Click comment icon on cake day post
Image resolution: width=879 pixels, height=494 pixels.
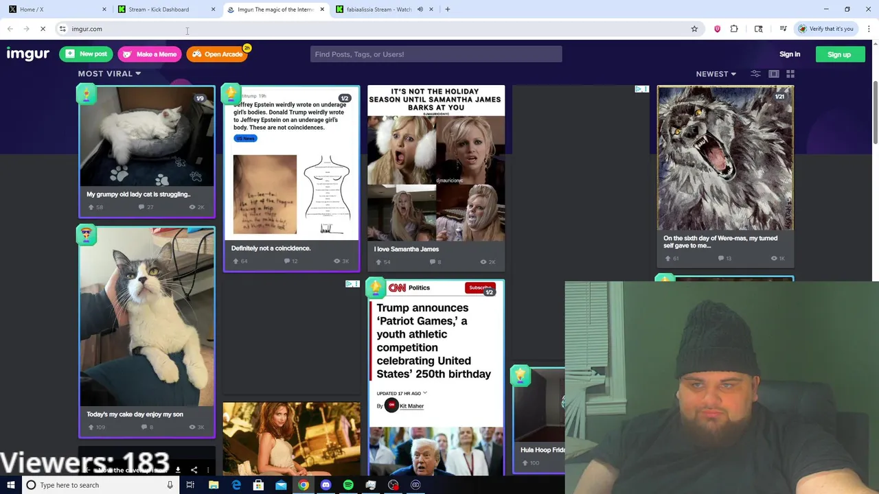pyautogui.click(x=144, y=427)
